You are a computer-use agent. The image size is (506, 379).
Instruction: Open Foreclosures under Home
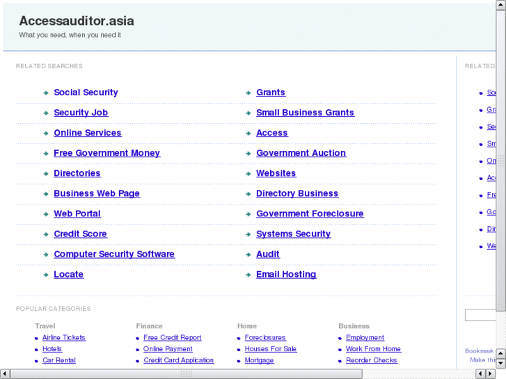(x=265, y=338)
